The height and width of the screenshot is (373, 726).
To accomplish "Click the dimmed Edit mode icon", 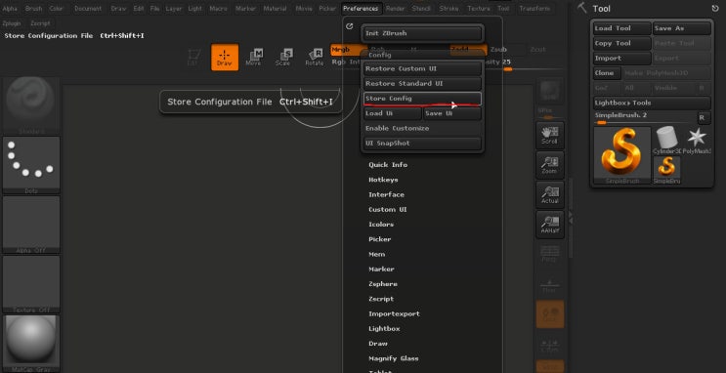I will [193, 58].
